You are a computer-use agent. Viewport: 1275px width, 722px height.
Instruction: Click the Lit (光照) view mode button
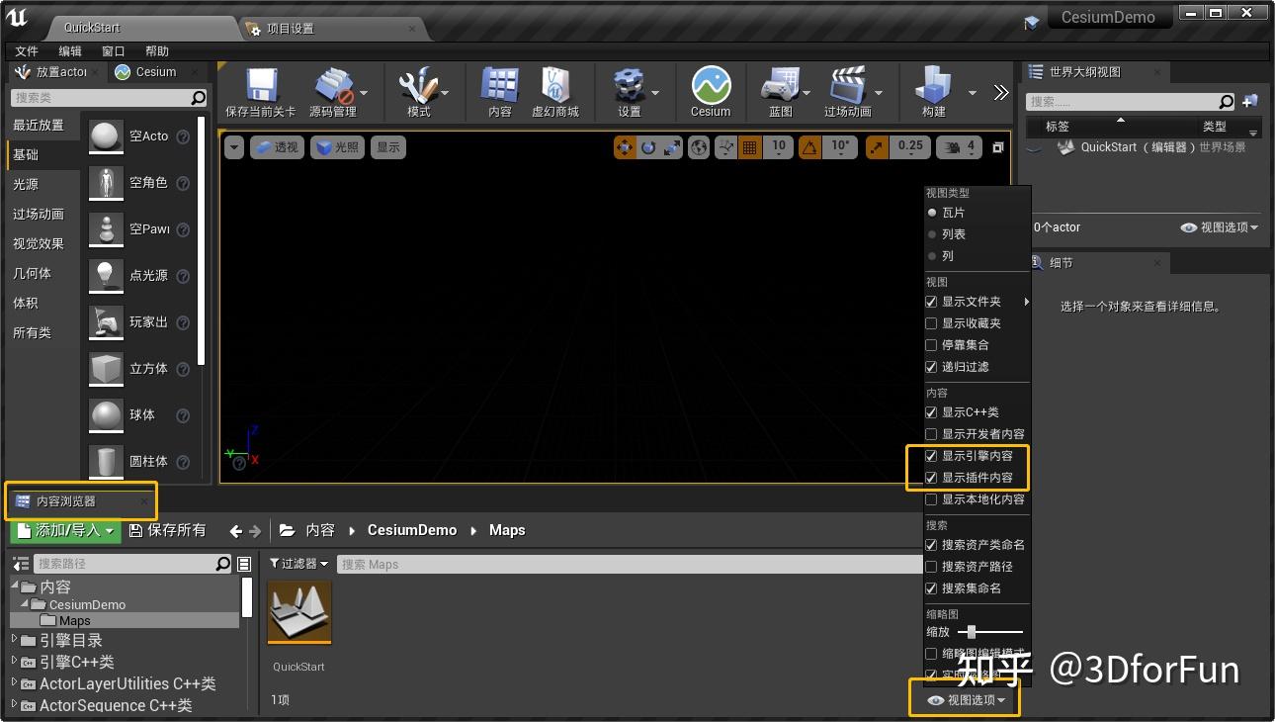coord(337,147)
